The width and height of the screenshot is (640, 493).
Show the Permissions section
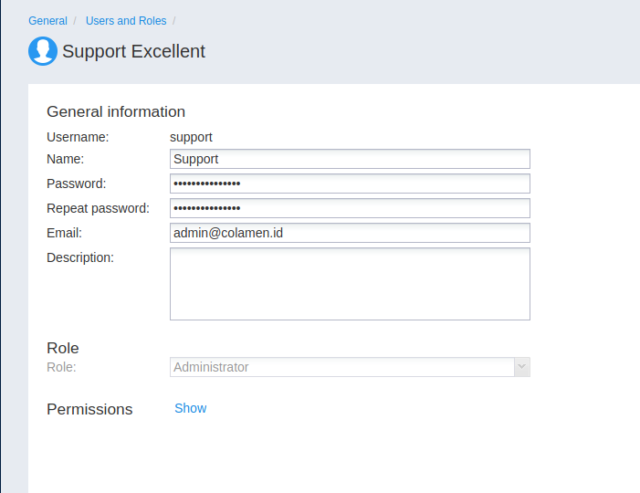[x=191, y=408]
